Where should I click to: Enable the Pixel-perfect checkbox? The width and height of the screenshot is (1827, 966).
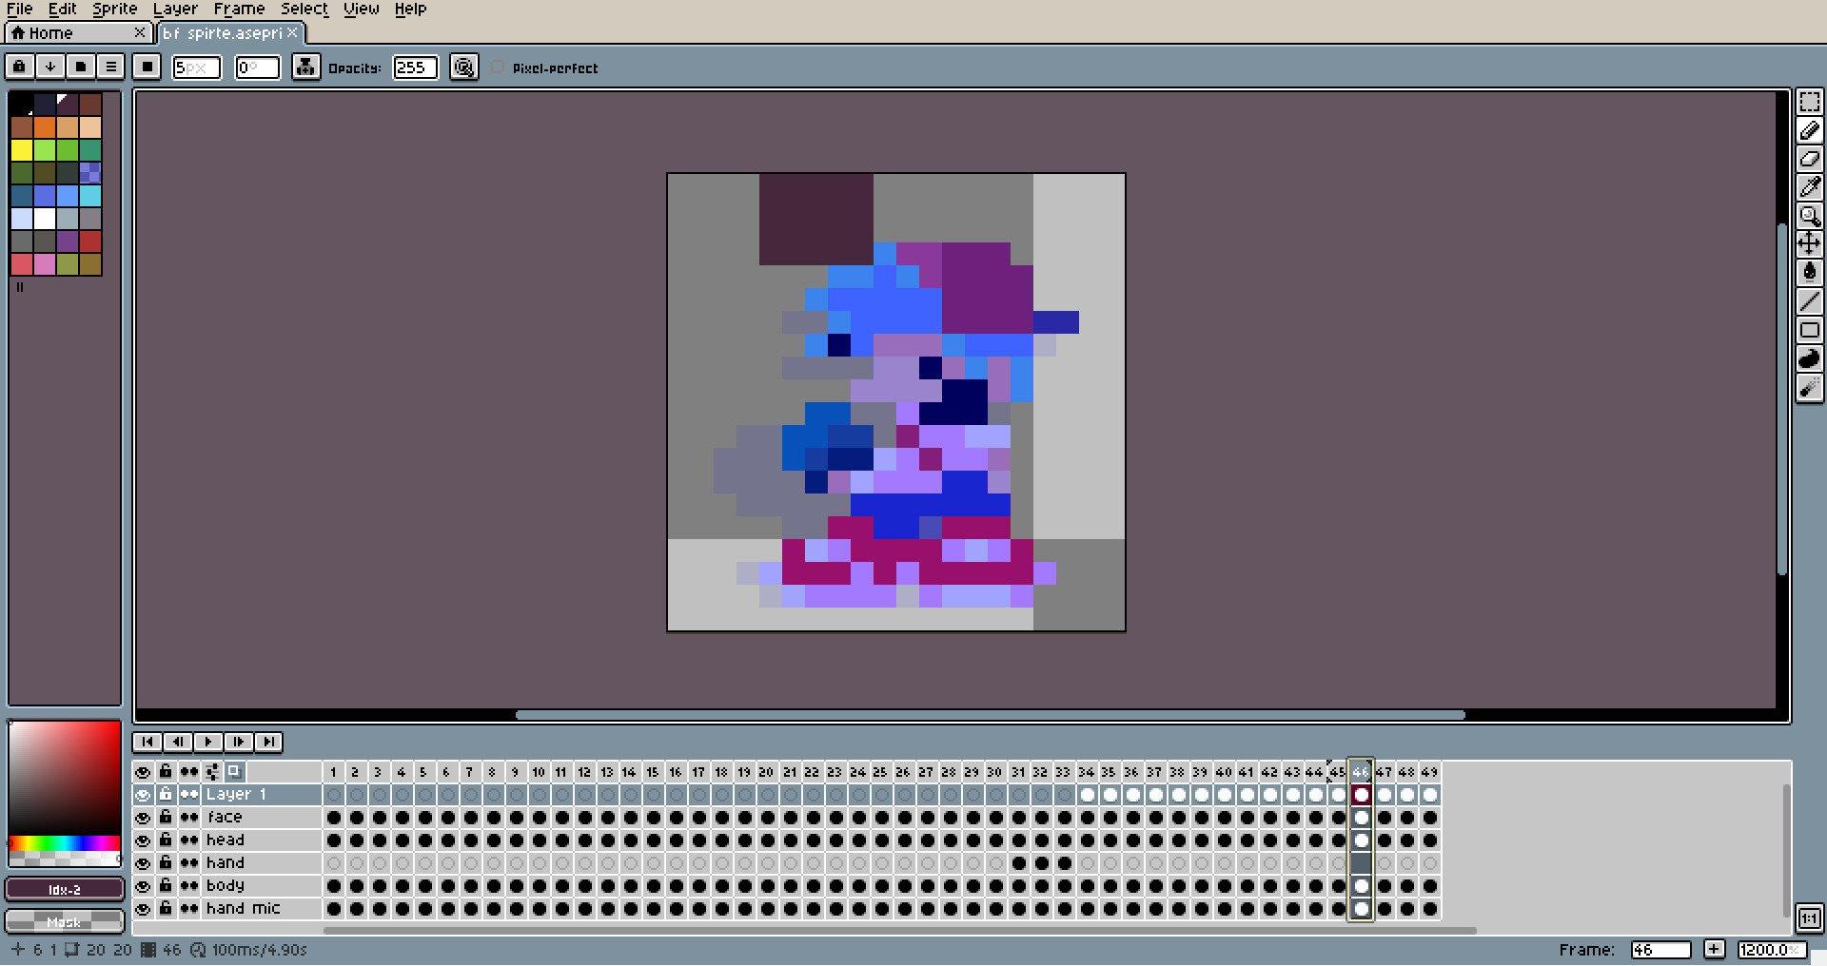(498, 68)
